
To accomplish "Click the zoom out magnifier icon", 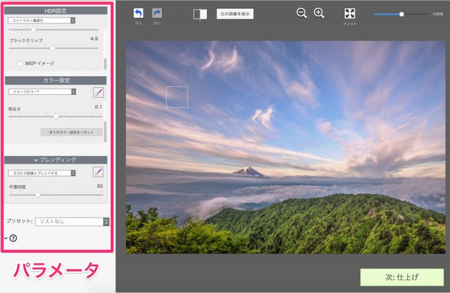I will (x=302, y=13).
